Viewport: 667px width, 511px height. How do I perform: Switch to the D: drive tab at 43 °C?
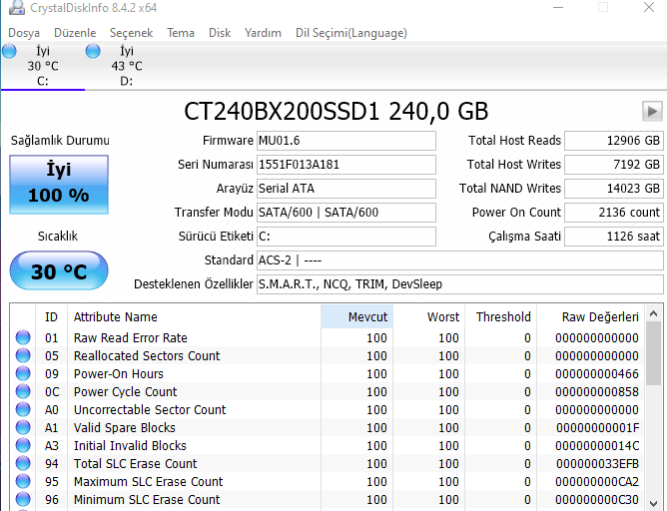127,66
